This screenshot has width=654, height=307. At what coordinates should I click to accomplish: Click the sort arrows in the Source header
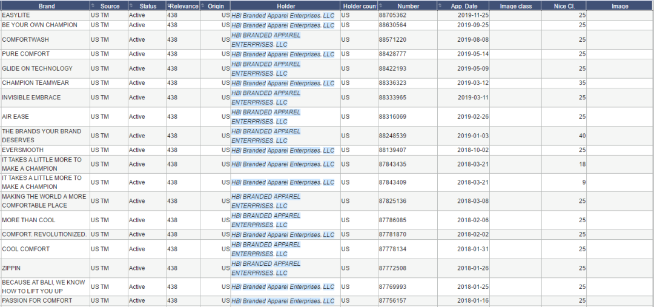click(x=93, y=6)
